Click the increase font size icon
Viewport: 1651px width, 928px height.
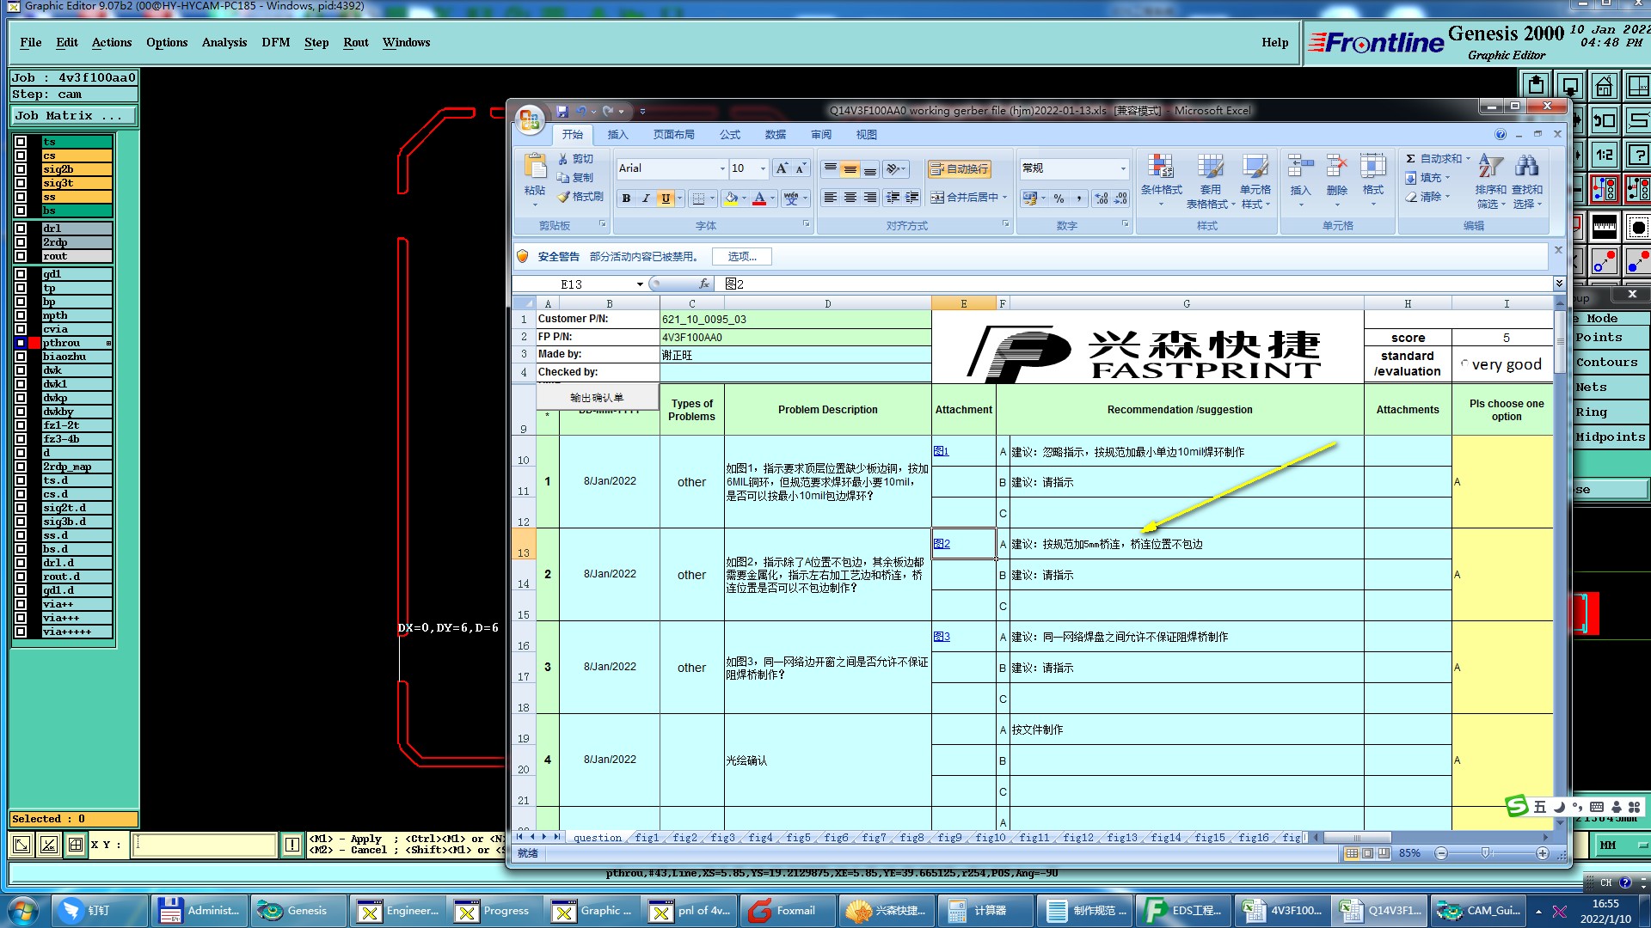[x=781, y=168]
